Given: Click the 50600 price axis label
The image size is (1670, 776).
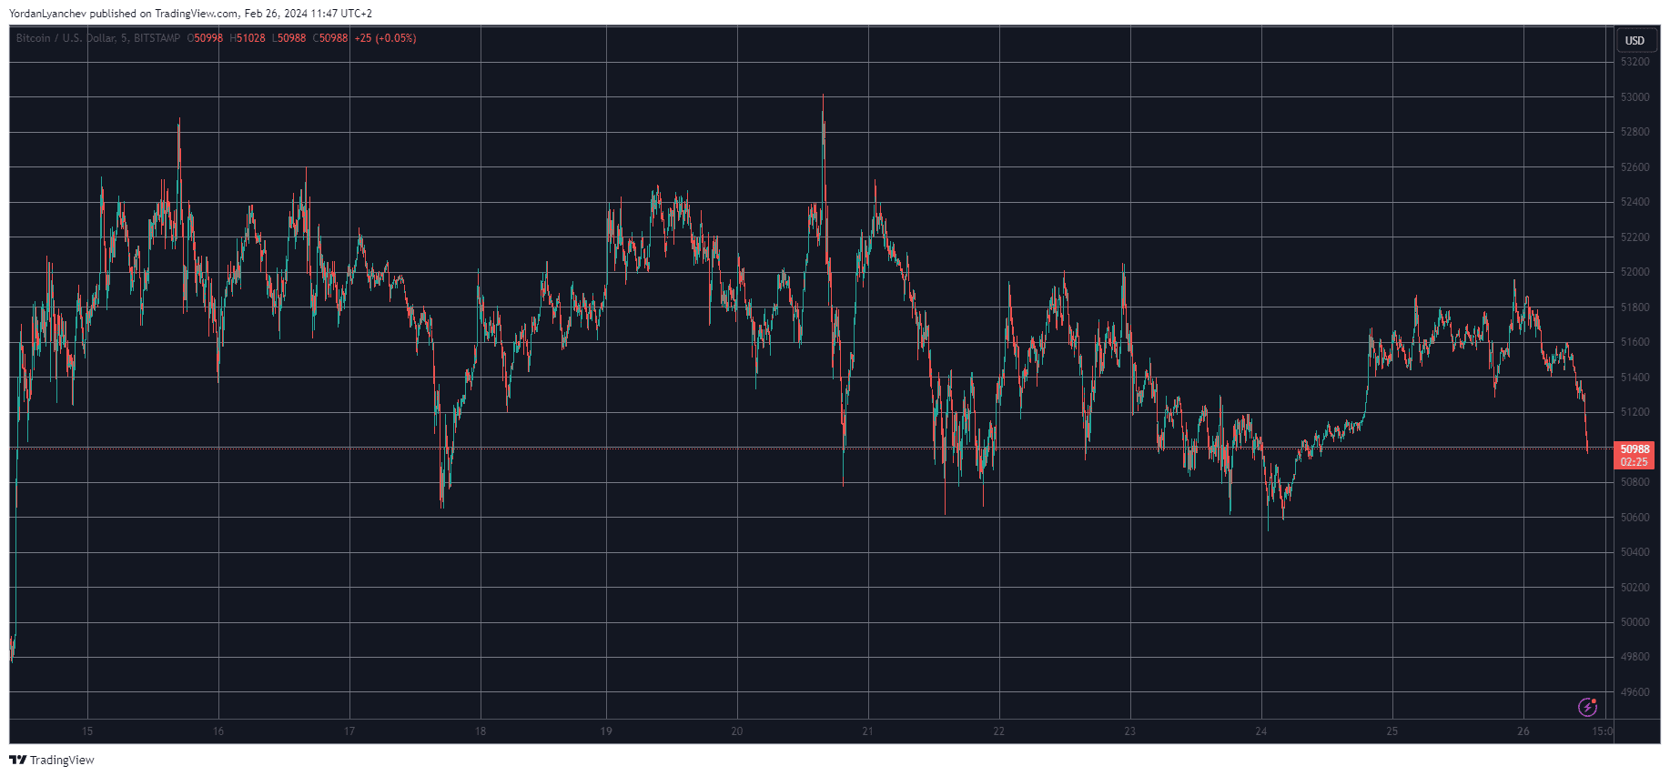Looking at the screenshot, I should (x=1635, y=518).
